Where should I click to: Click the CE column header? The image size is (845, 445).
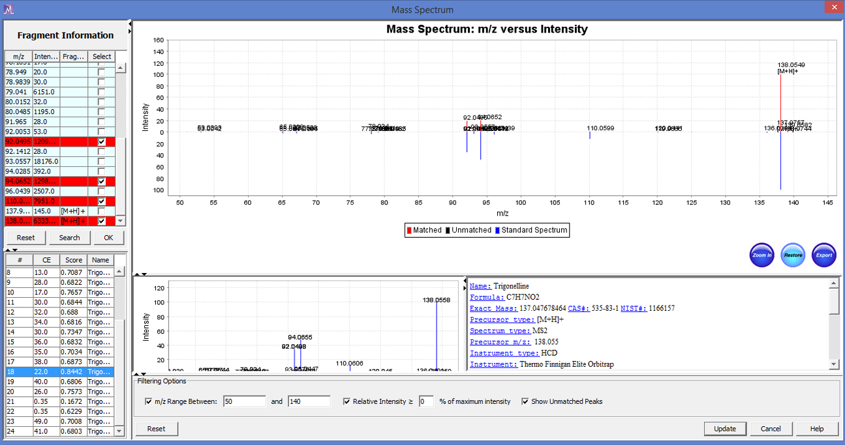[46, 260]
